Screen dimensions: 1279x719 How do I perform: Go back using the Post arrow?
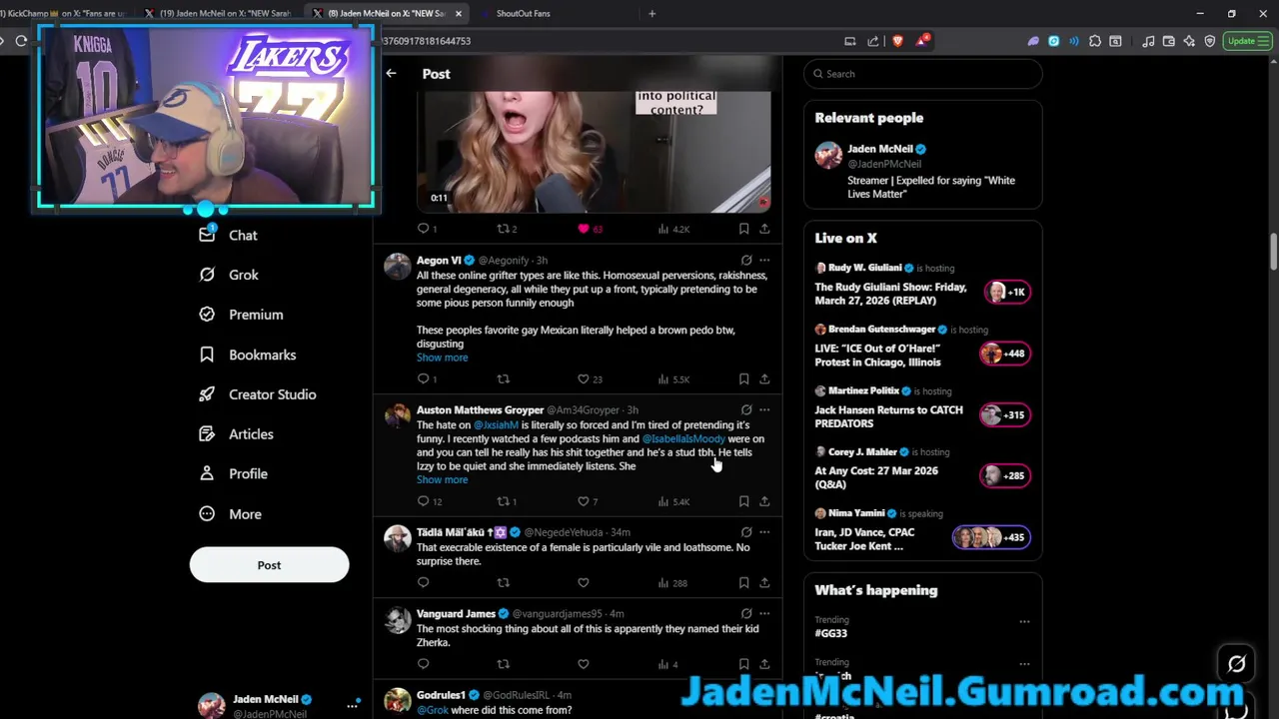(x=392, y=74)
